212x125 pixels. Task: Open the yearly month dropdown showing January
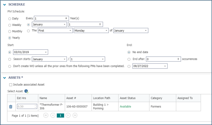(49, 25)
